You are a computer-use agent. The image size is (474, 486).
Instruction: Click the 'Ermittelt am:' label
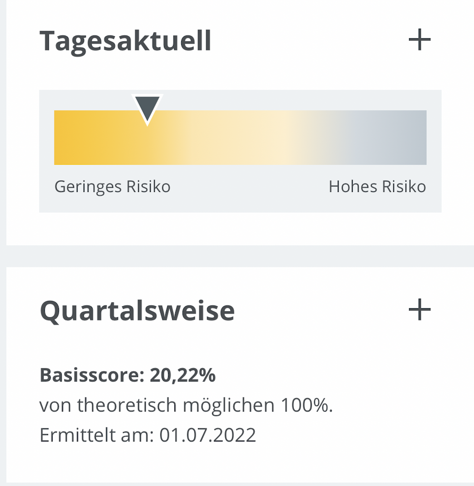pyautogui.click(x=97, y=435)
